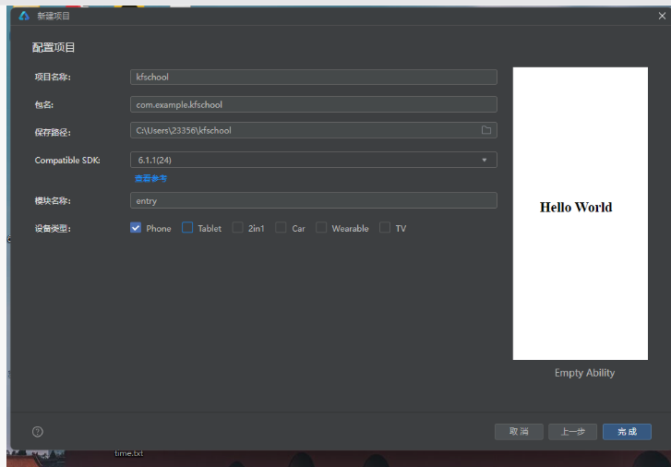This screenshot has height=467, width=671.
Task: Click the DevEco Studio logo icon in title bar
Action: click(24, 16)
